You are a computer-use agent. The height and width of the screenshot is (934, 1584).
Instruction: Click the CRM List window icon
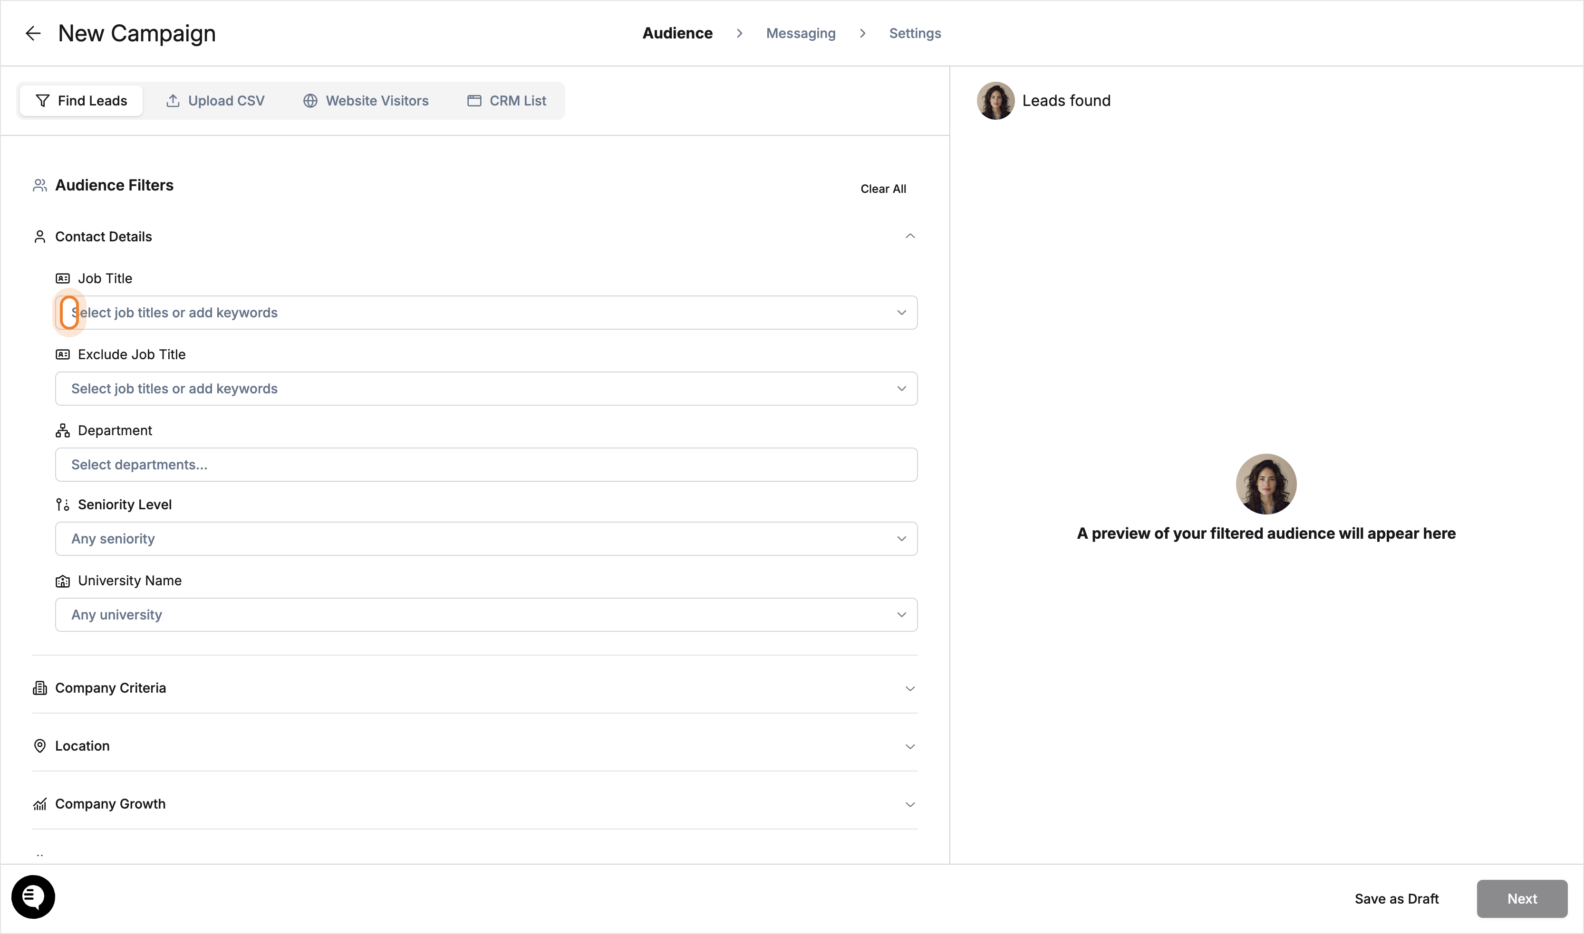point(474,101)
